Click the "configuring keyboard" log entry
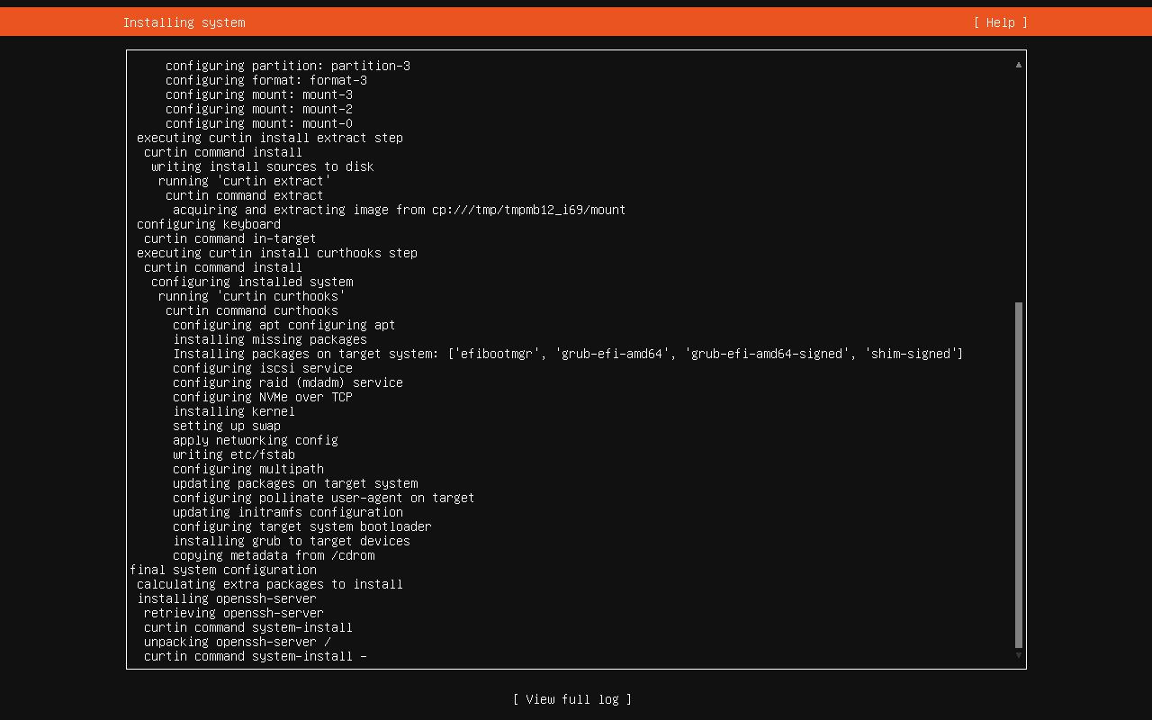 click(x=208, y=224)
